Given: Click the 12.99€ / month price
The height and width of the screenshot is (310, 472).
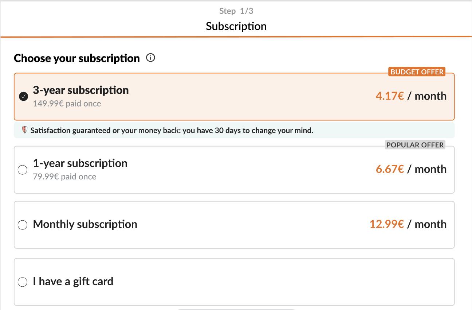Looking at the screenshot, I should coord(408,224).
